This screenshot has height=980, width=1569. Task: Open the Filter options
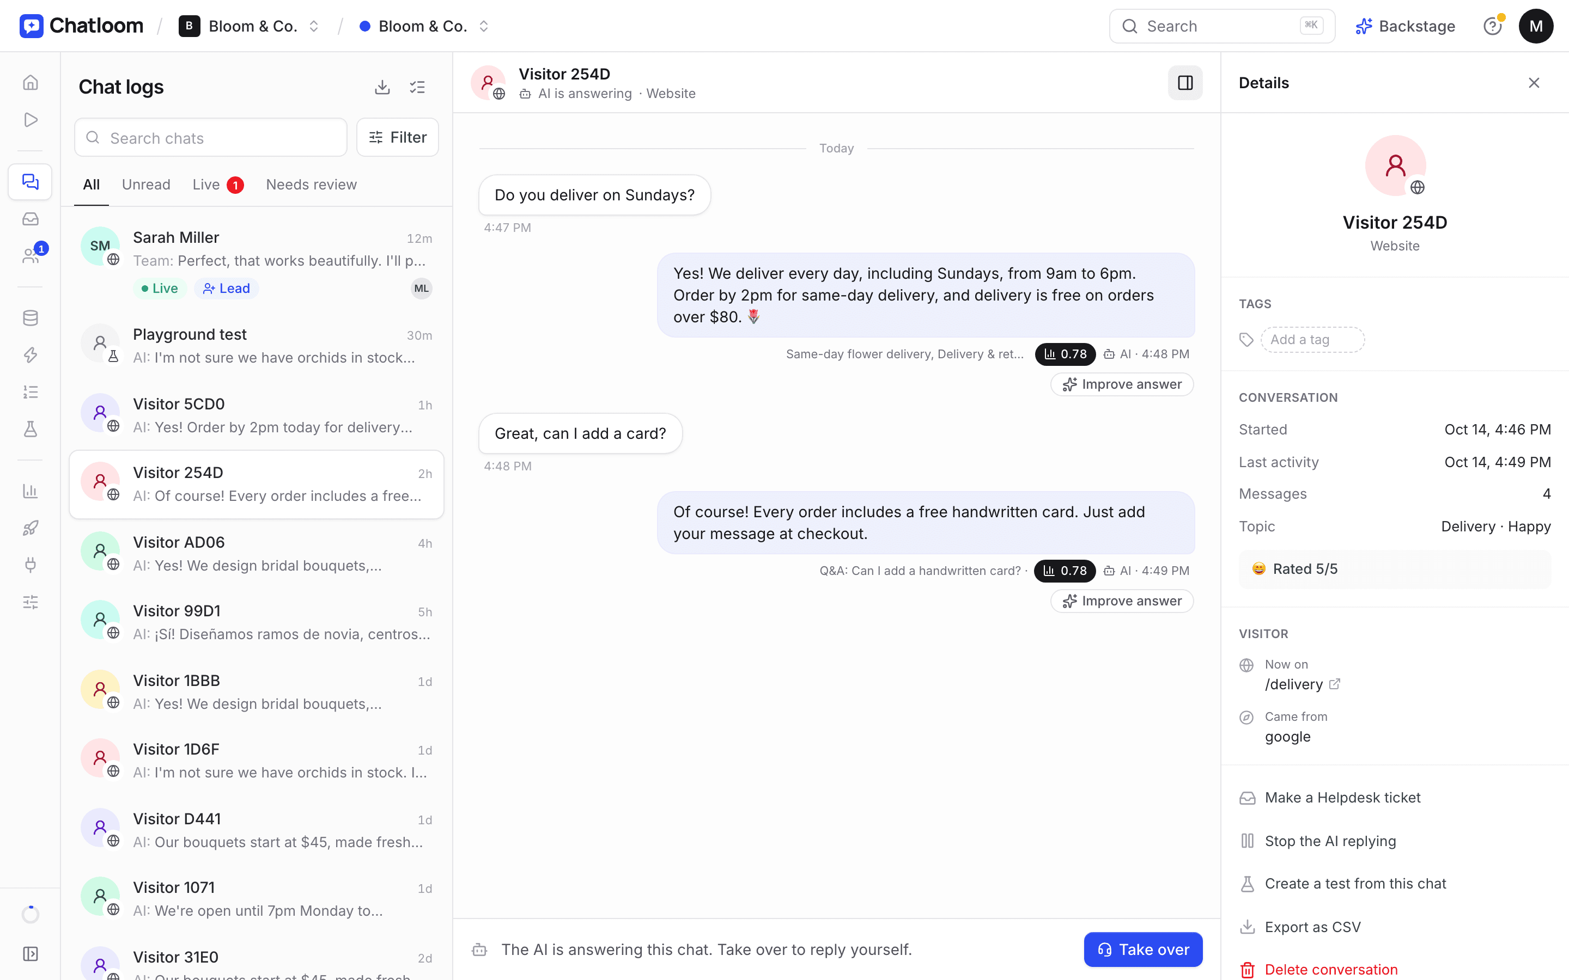398,137
